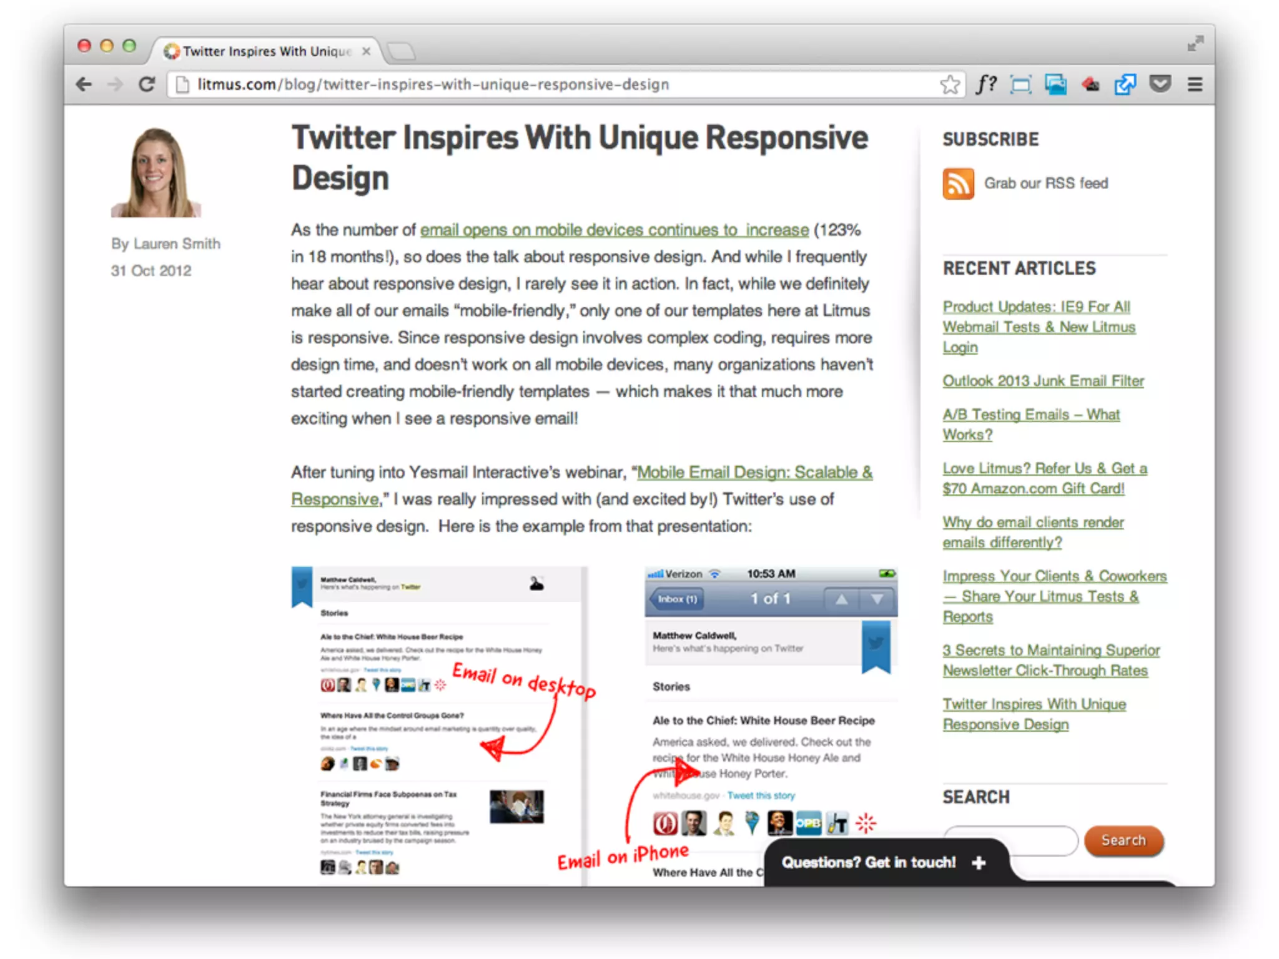Select the Twitter Inspires With Unique tab

(x=265, y=51)
